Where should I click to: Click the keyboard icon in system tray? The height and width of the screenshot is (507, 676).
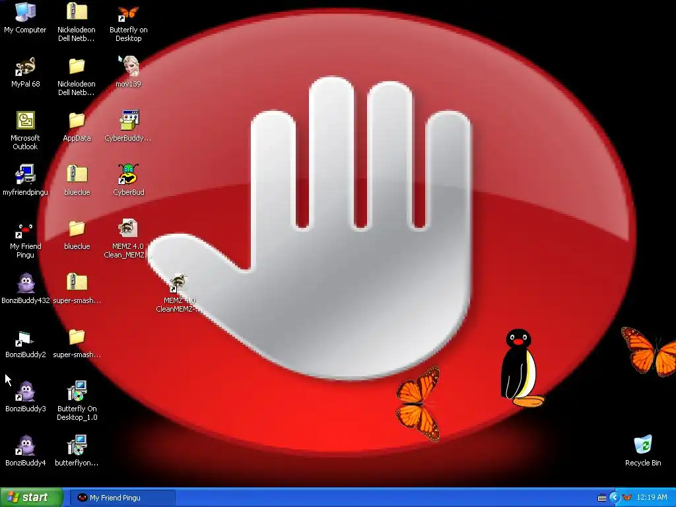coord(602,498)
